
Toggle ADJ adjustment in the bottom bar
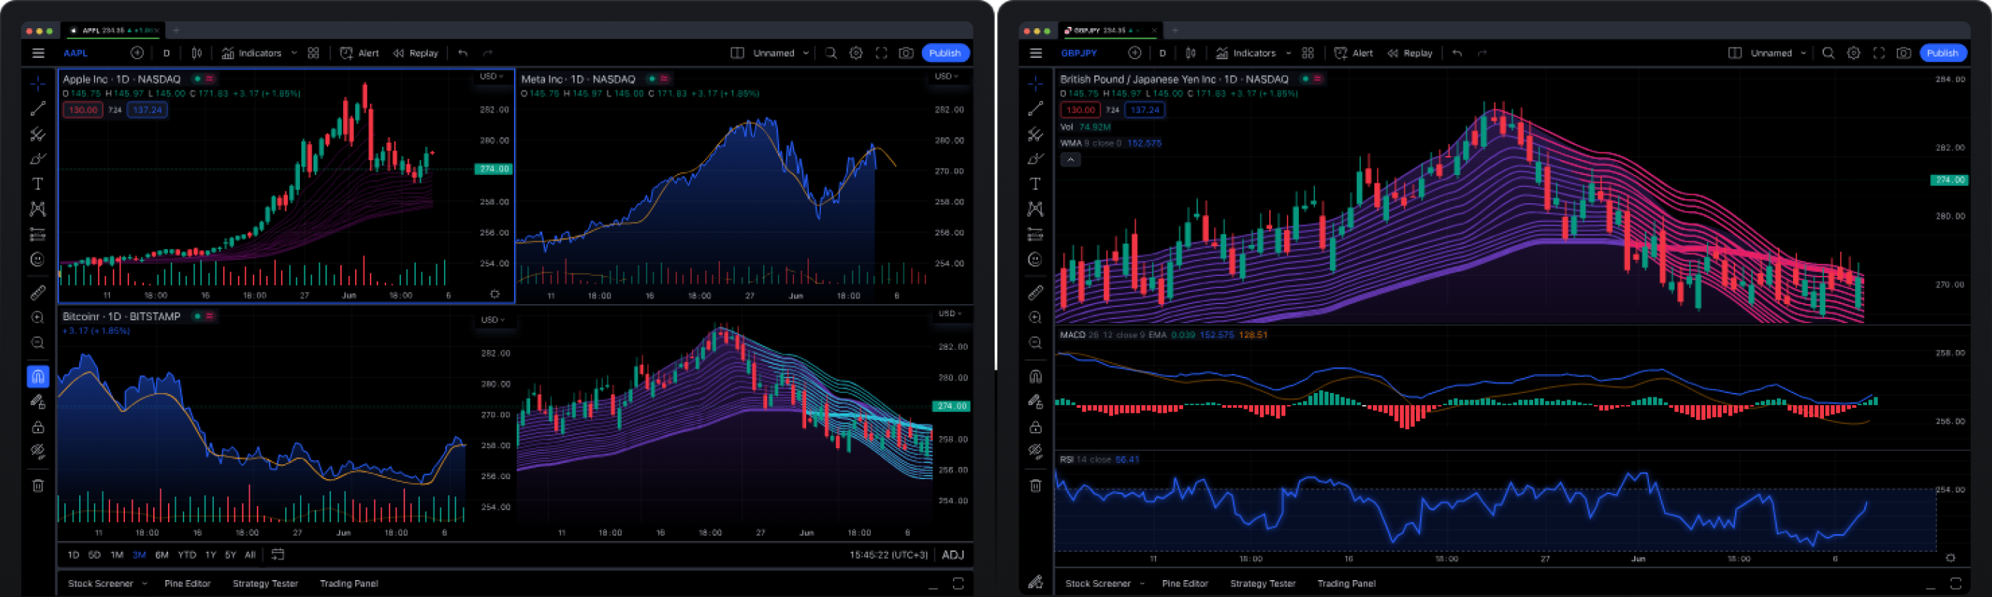[953, 555]
